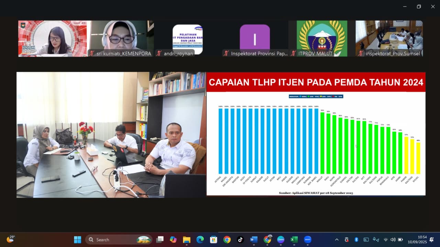This screenshot has height=247, width=440.
Task: Open Task View on taskbar
Action: [160, 239]
